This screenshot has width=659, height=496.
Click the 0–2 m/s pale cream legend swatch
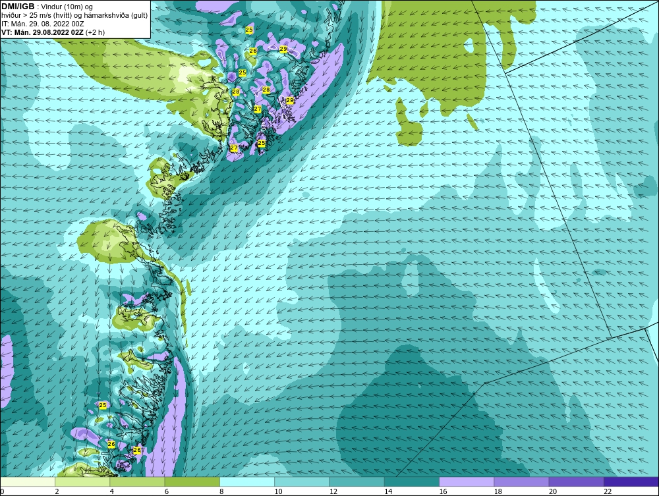[x=27, y=482]
